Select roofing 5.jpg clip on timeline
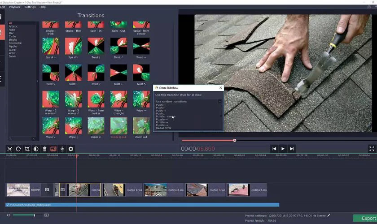The width and height of the screenshot is (377, 224). point(247,190)
